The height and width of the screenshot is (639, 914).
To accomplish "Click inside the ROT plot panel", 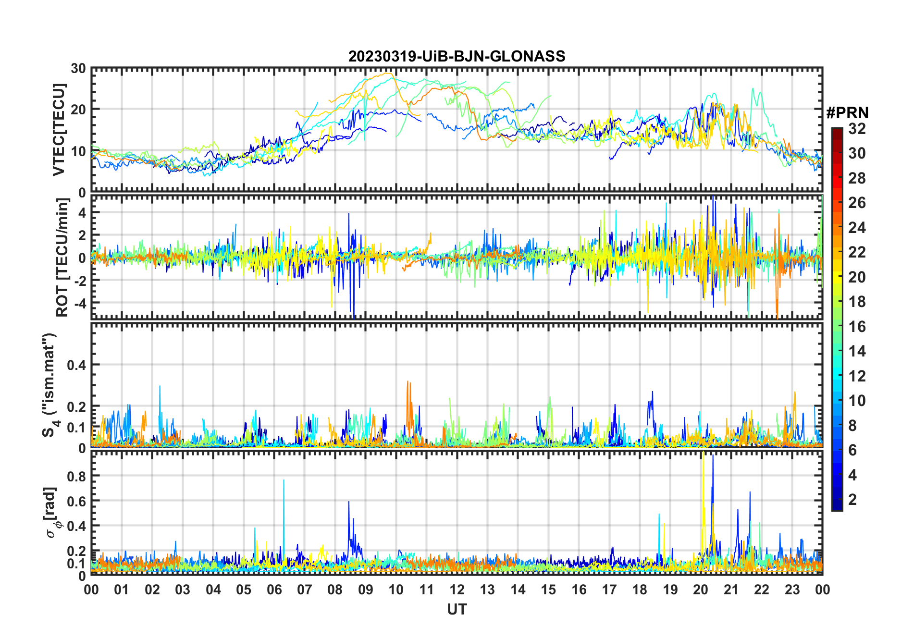I will (x=457, y=257).
